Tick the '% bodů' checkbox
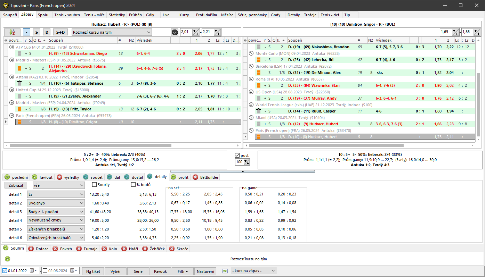This screenshot has width=485, height=277. 134,185
